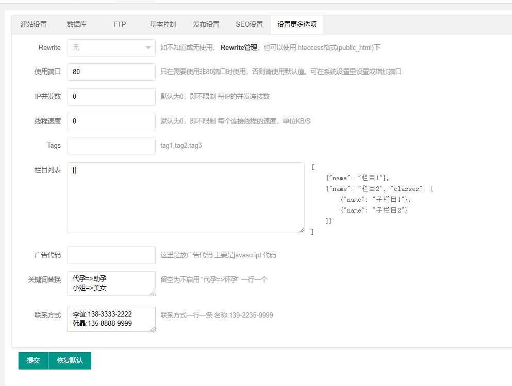Click the 广告代码 input field

point(111,255)
